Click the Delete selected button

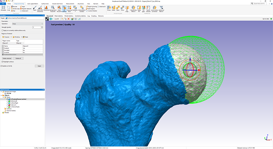7,58
